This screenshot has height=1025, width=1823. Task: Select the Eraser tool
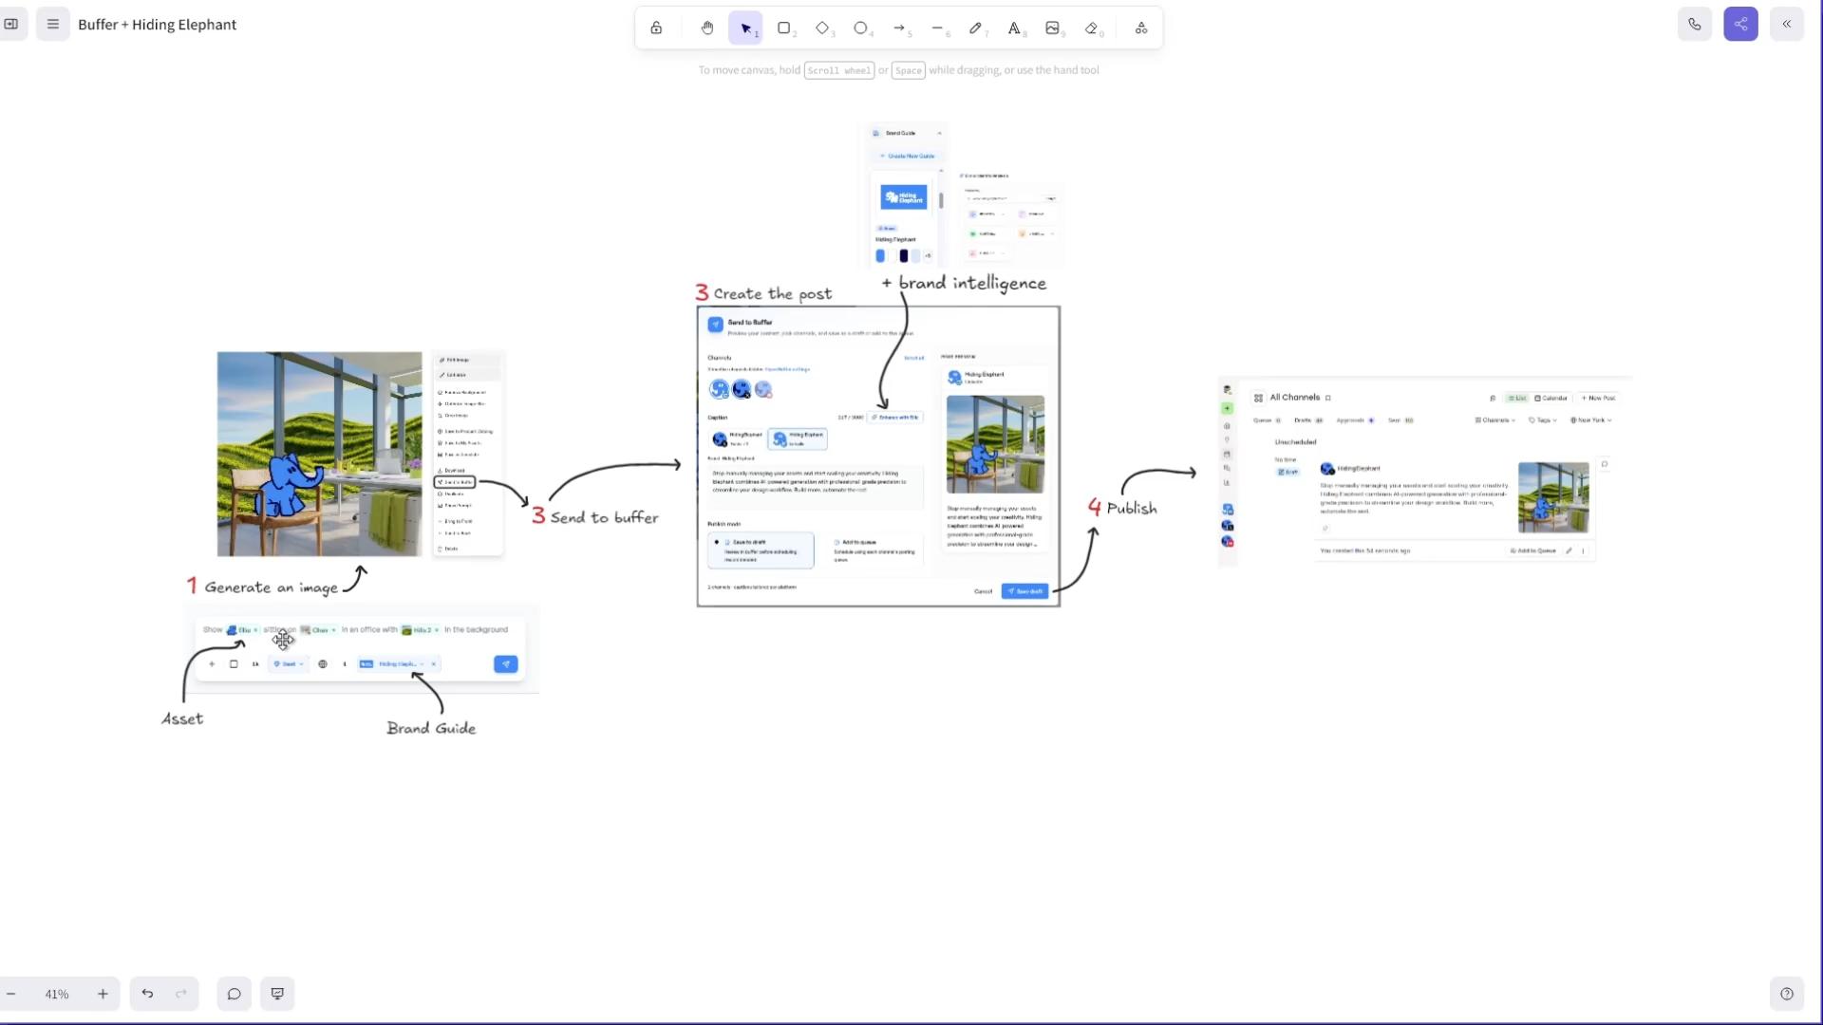(1092, 28)
